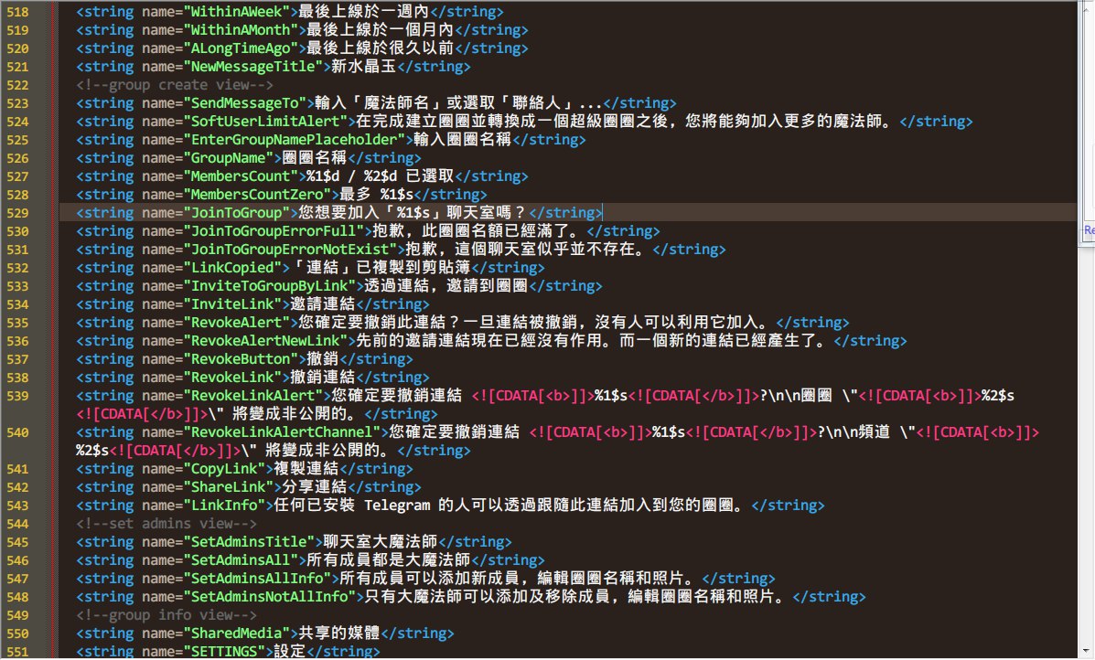The height and width of the screenshot is (660, 1095).
Task: Click the "SetAdminsAllInfo" attribute value
Action: tap(258, 579)
